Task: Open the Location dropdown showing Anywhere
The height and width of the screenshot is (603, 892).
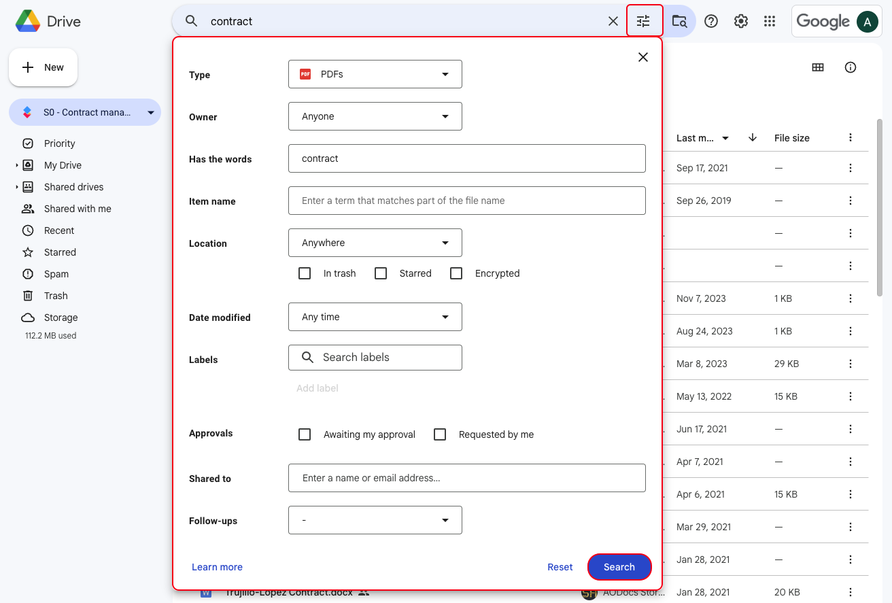Action: coord(375,243)
